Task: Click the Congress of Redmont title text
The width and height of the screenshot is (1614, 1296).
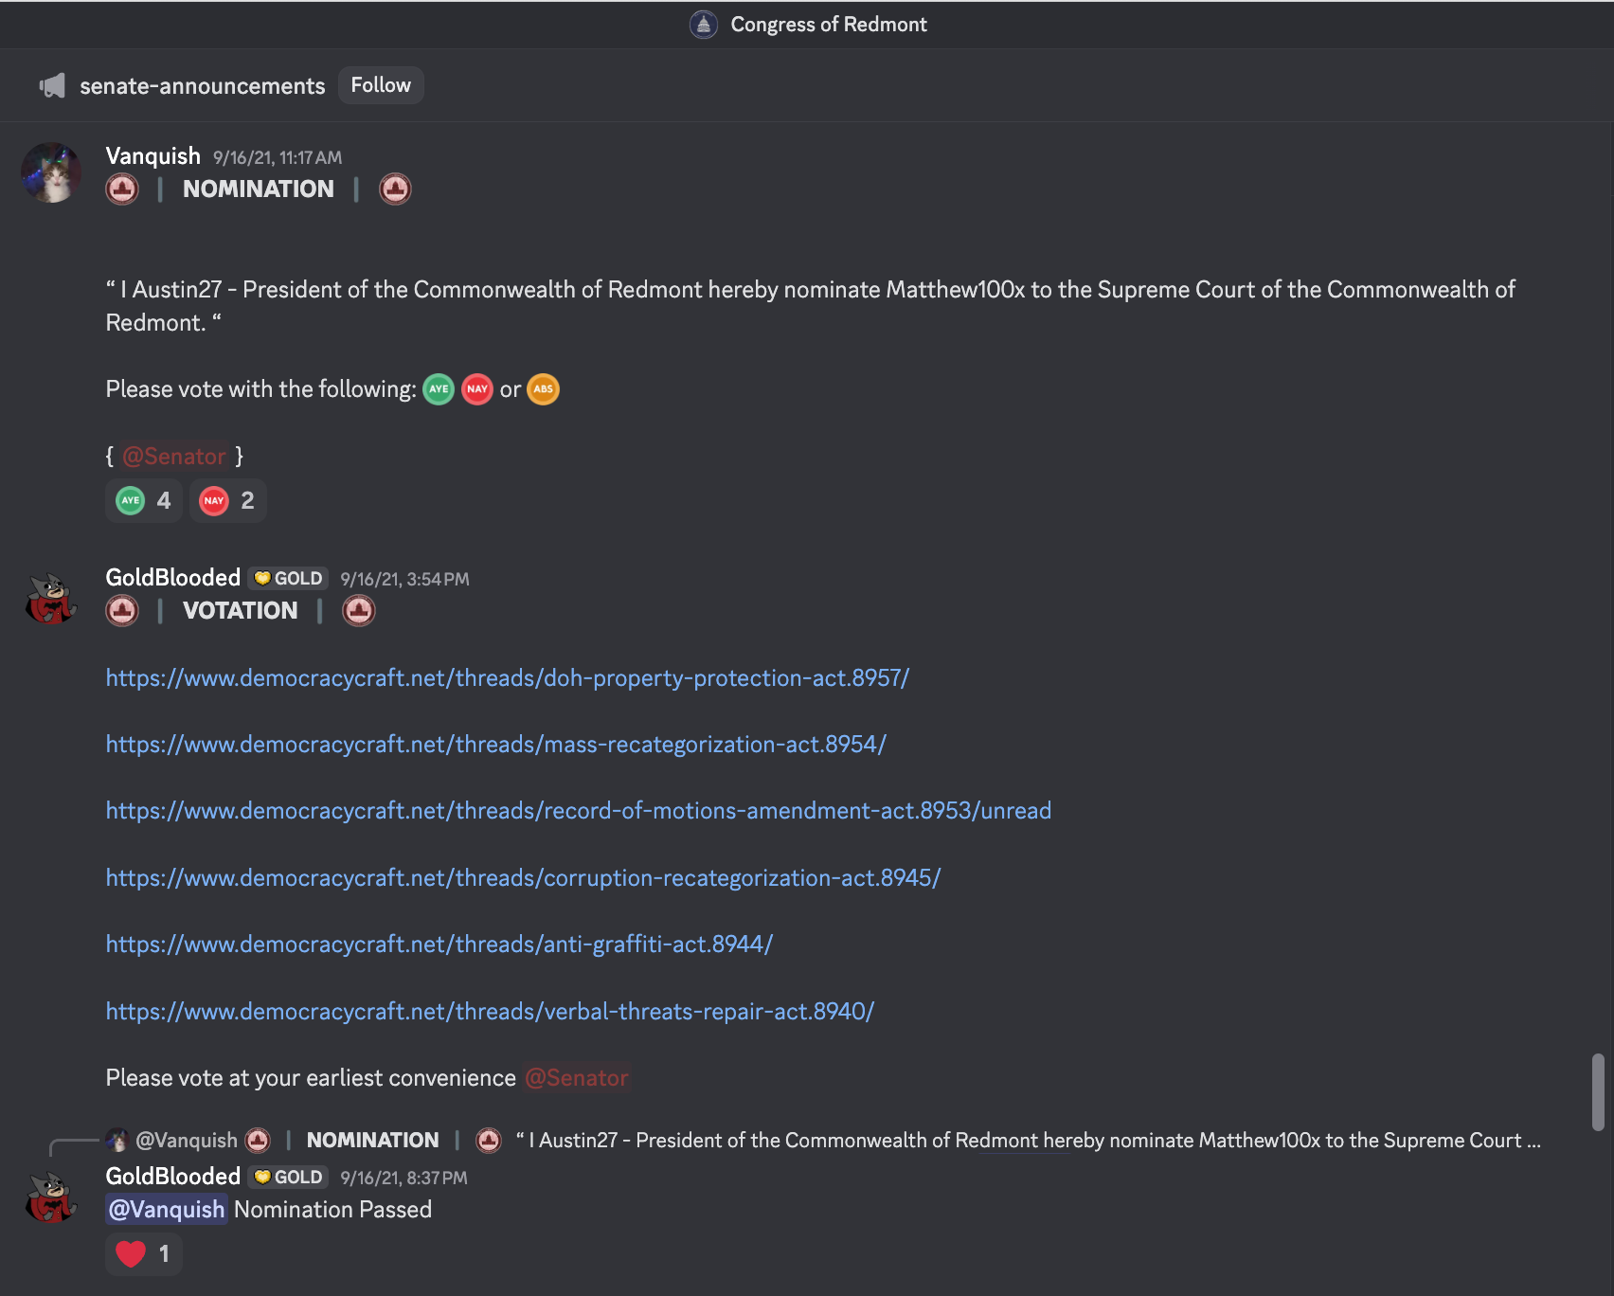Action: pyautogui.click(x=829, y=25)
